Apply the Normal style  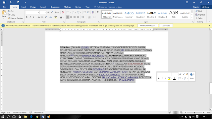[x=107, y=15]
